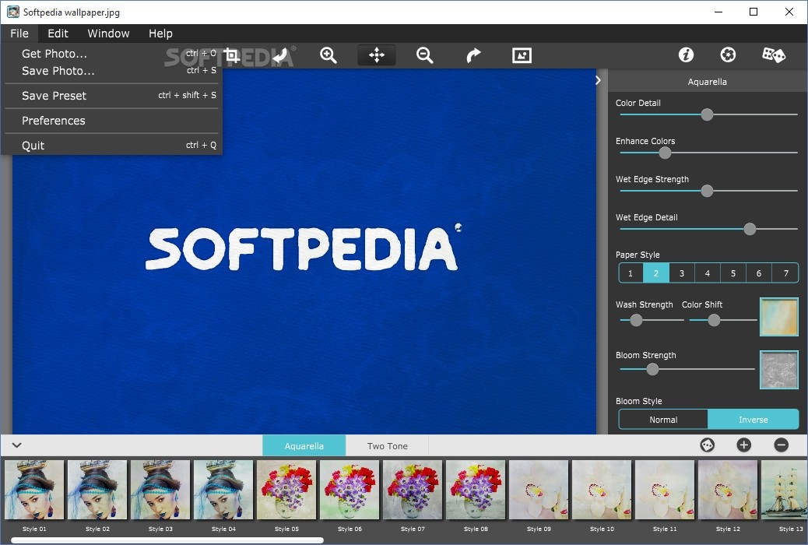
Task: Collapse the right settings panel arrow
Action: point(598,80)
